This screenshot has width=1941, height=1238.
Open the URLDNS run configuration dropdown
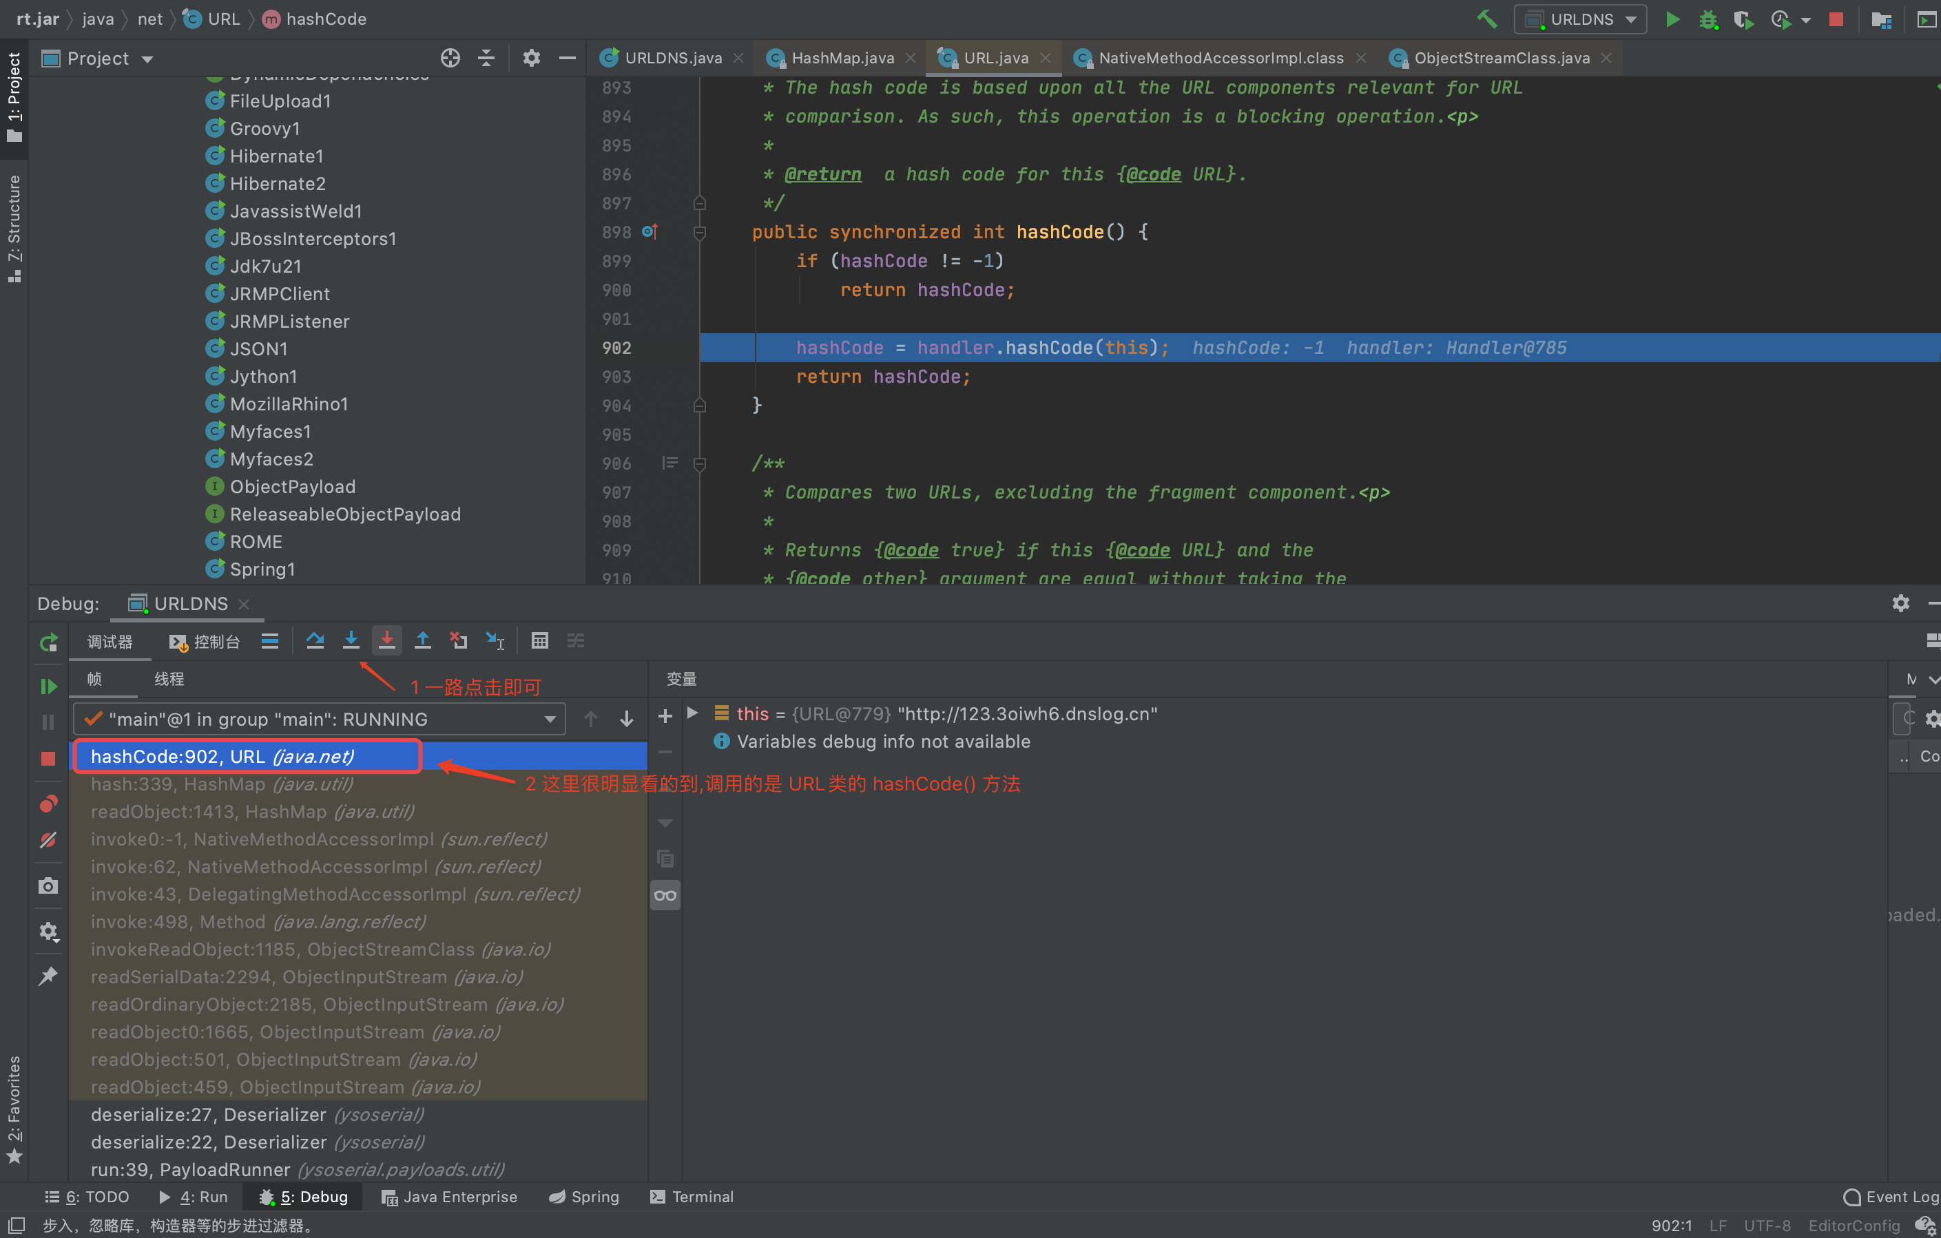coord(1580,19)
